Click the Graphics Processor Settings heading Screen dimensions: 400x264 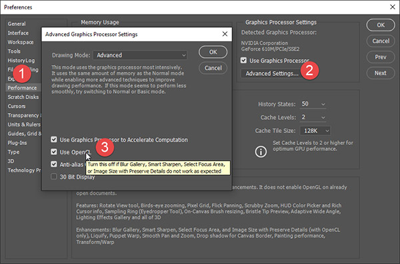click(281, 23)
